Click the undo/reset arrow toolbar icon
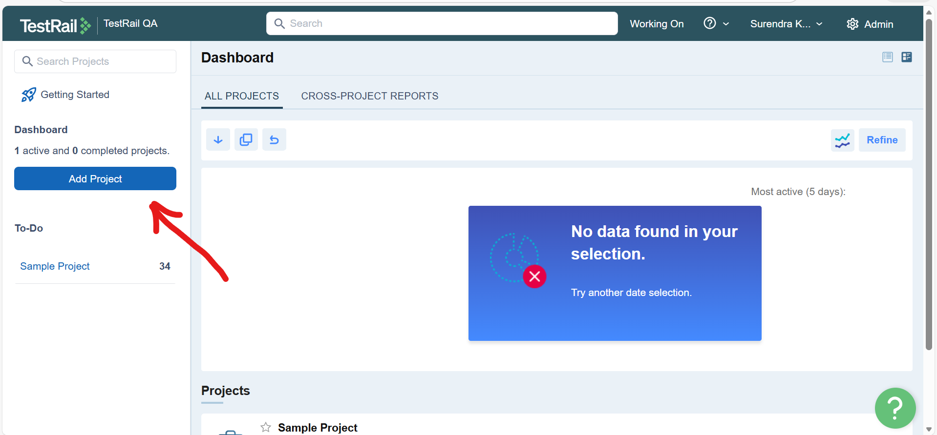Viewport: 937px width, 435px height. click(x=274, y=140)
